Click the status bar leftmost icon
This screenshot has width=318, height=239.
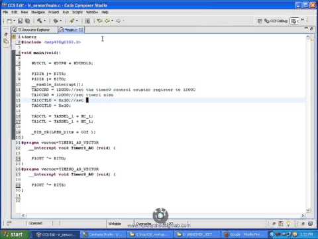[x=9, y=223]
